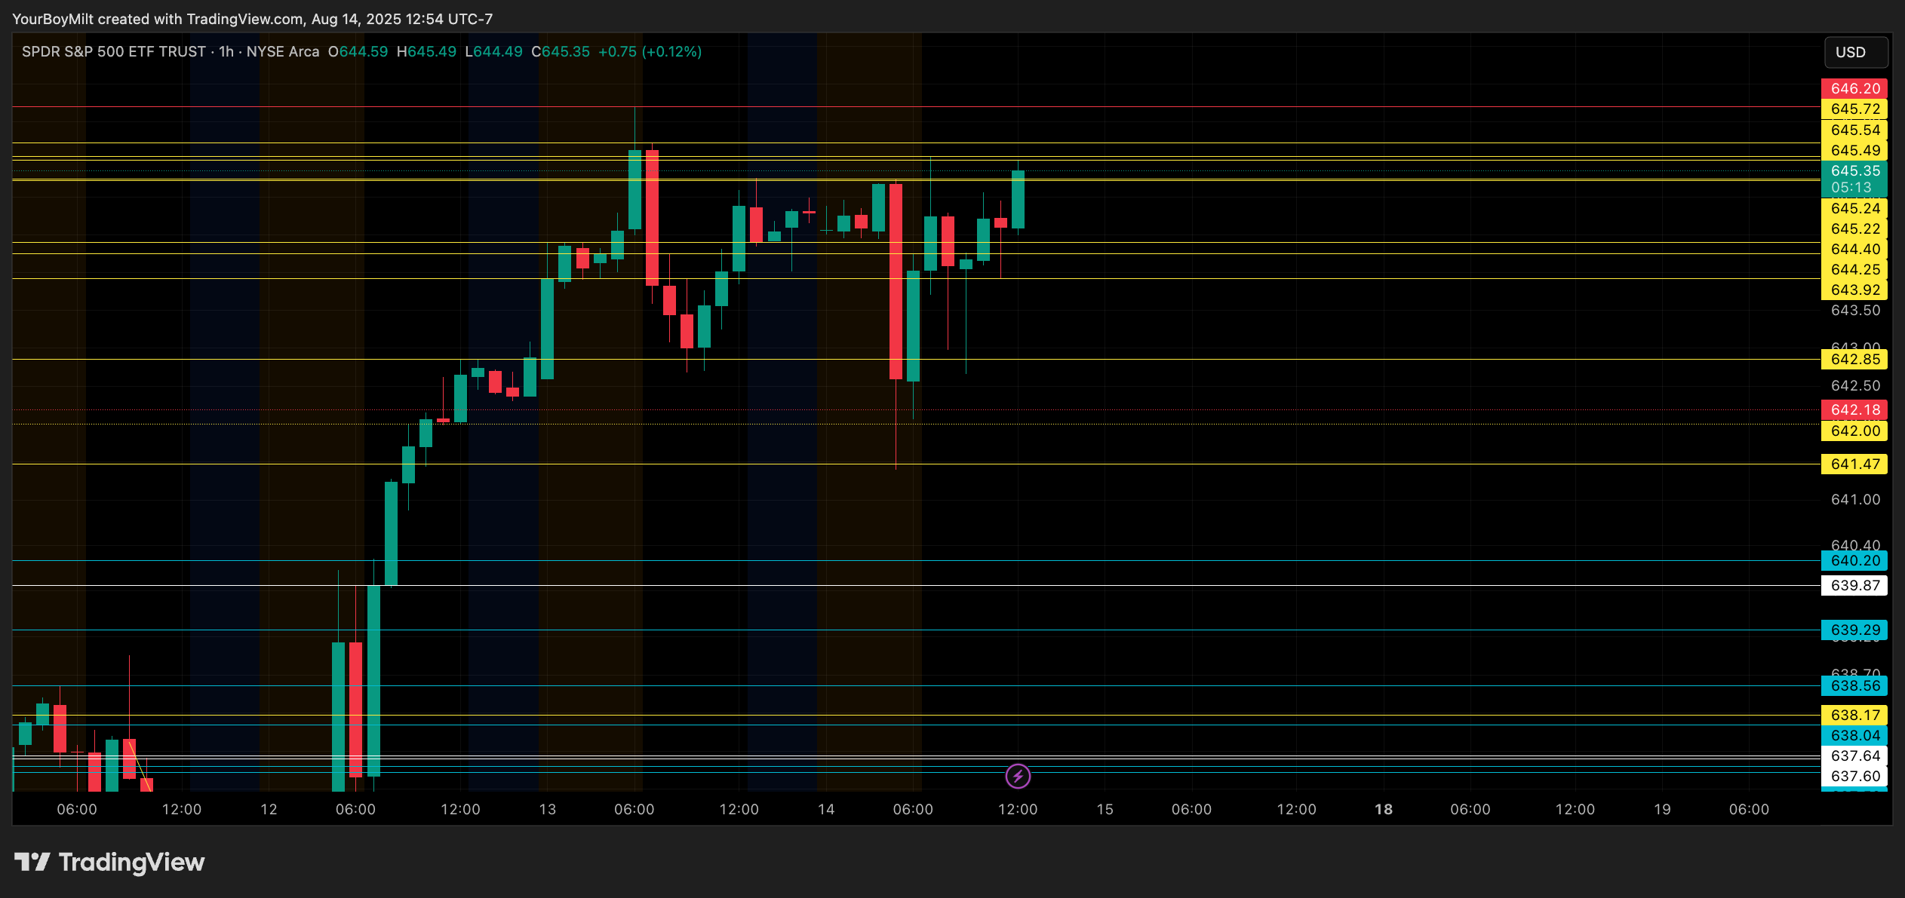
Task: Click the +0.75 (+0.12%) change value
Action: pos(650,52)
